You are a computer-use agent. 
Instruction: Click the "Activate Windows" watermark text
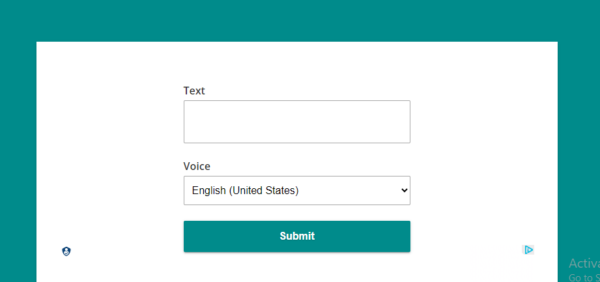[584, 264]
